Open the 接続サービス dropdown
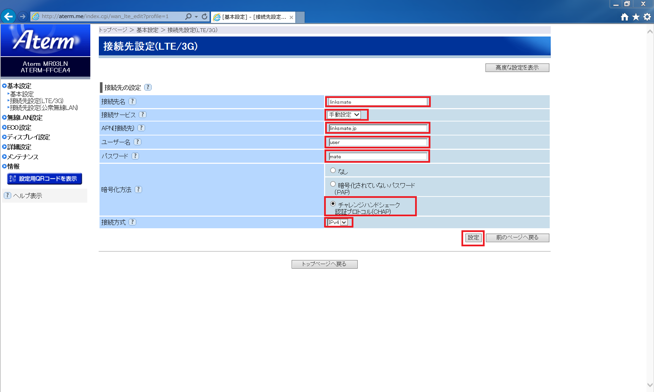The width and height of the screenshot is (654, 392). 344,115
